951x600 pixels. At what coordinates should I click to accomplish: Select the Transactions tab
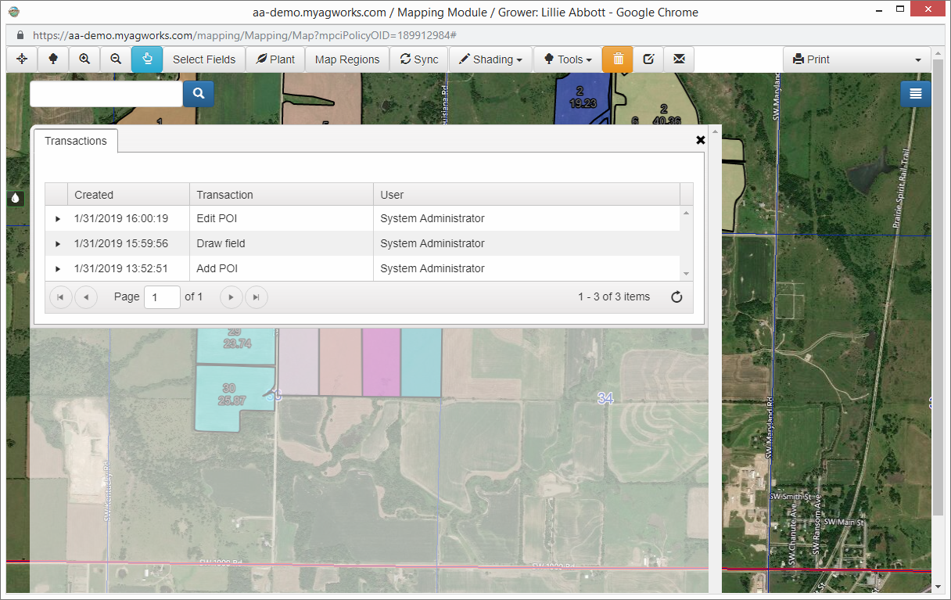(x=76, y=142)
